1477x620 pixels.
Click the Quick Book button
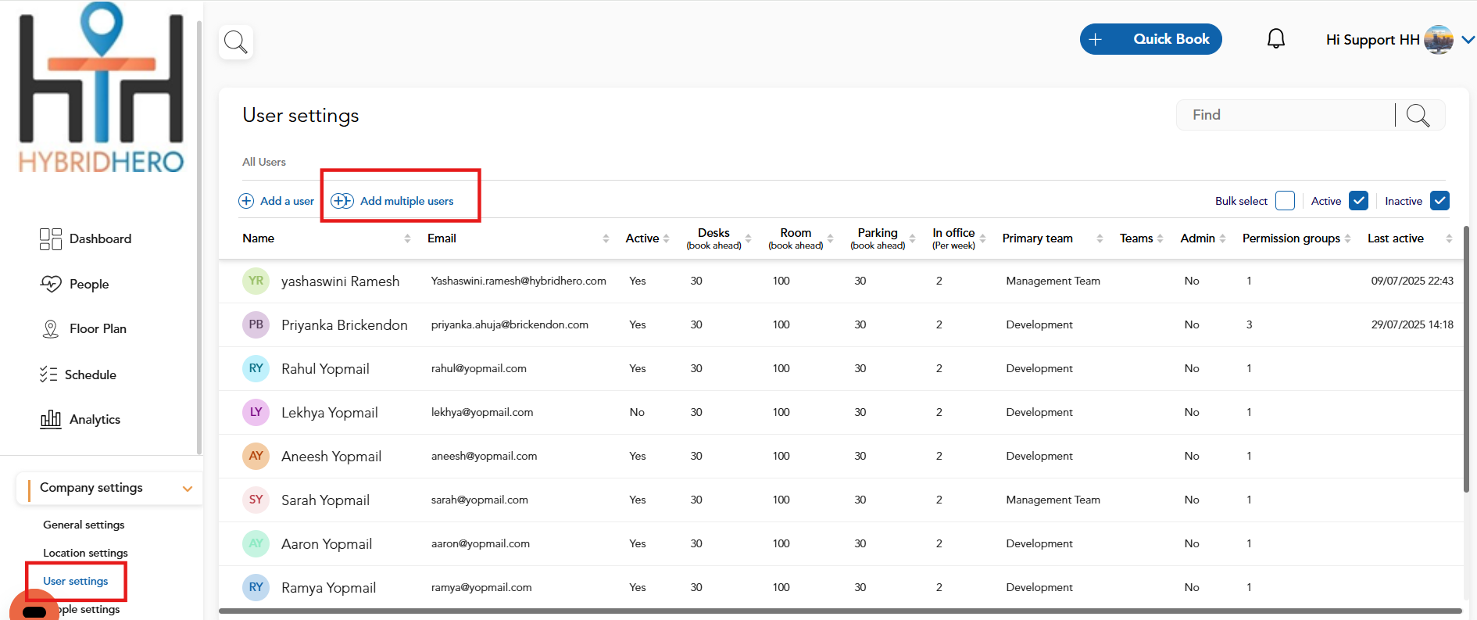(1150, 39)
